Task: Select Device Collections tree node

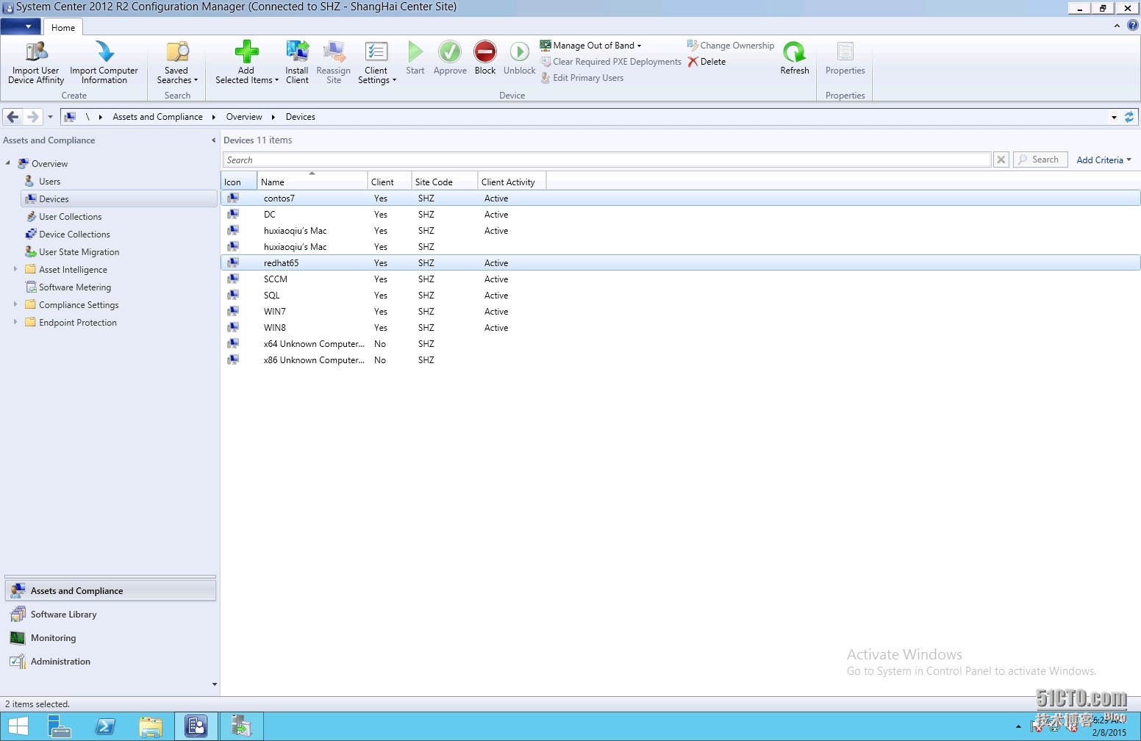Action: [74, 235]
